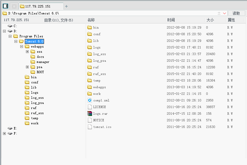This screenshot has width=247, height=165.
Task: Click the 读取 button
Action: click(x=236, y=13)
